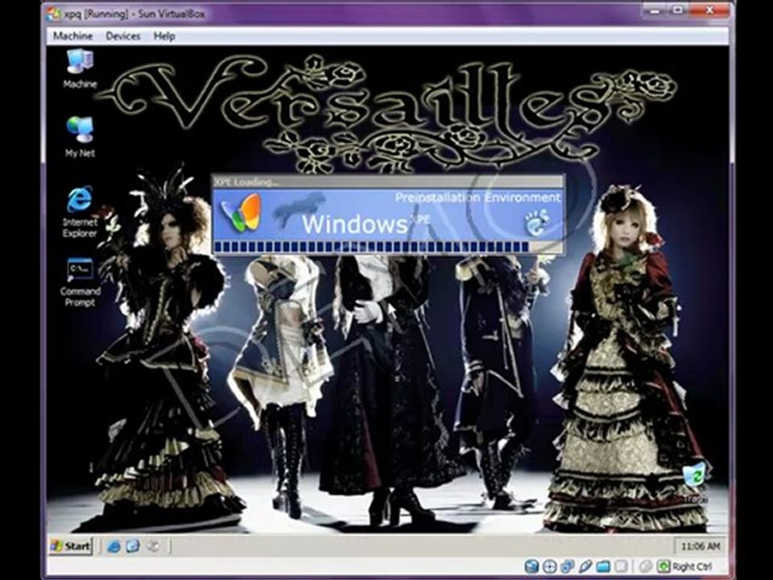Open the Help menu
Screen dimensions: 773x580
(x=164, y=36)
